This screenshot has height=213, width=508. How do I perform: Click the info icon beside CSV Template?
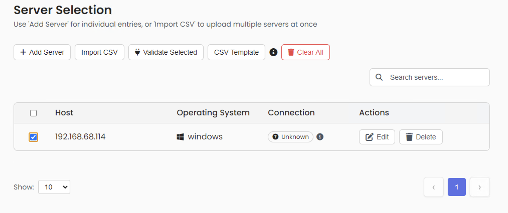click(x=273, y=52)
